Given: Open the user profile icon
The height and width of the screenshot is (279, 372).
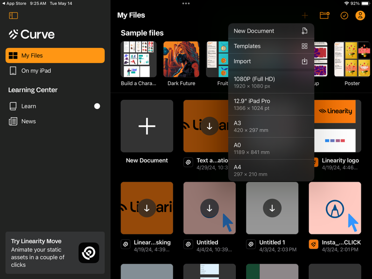Looking at the screenshot, I should 360,15.
